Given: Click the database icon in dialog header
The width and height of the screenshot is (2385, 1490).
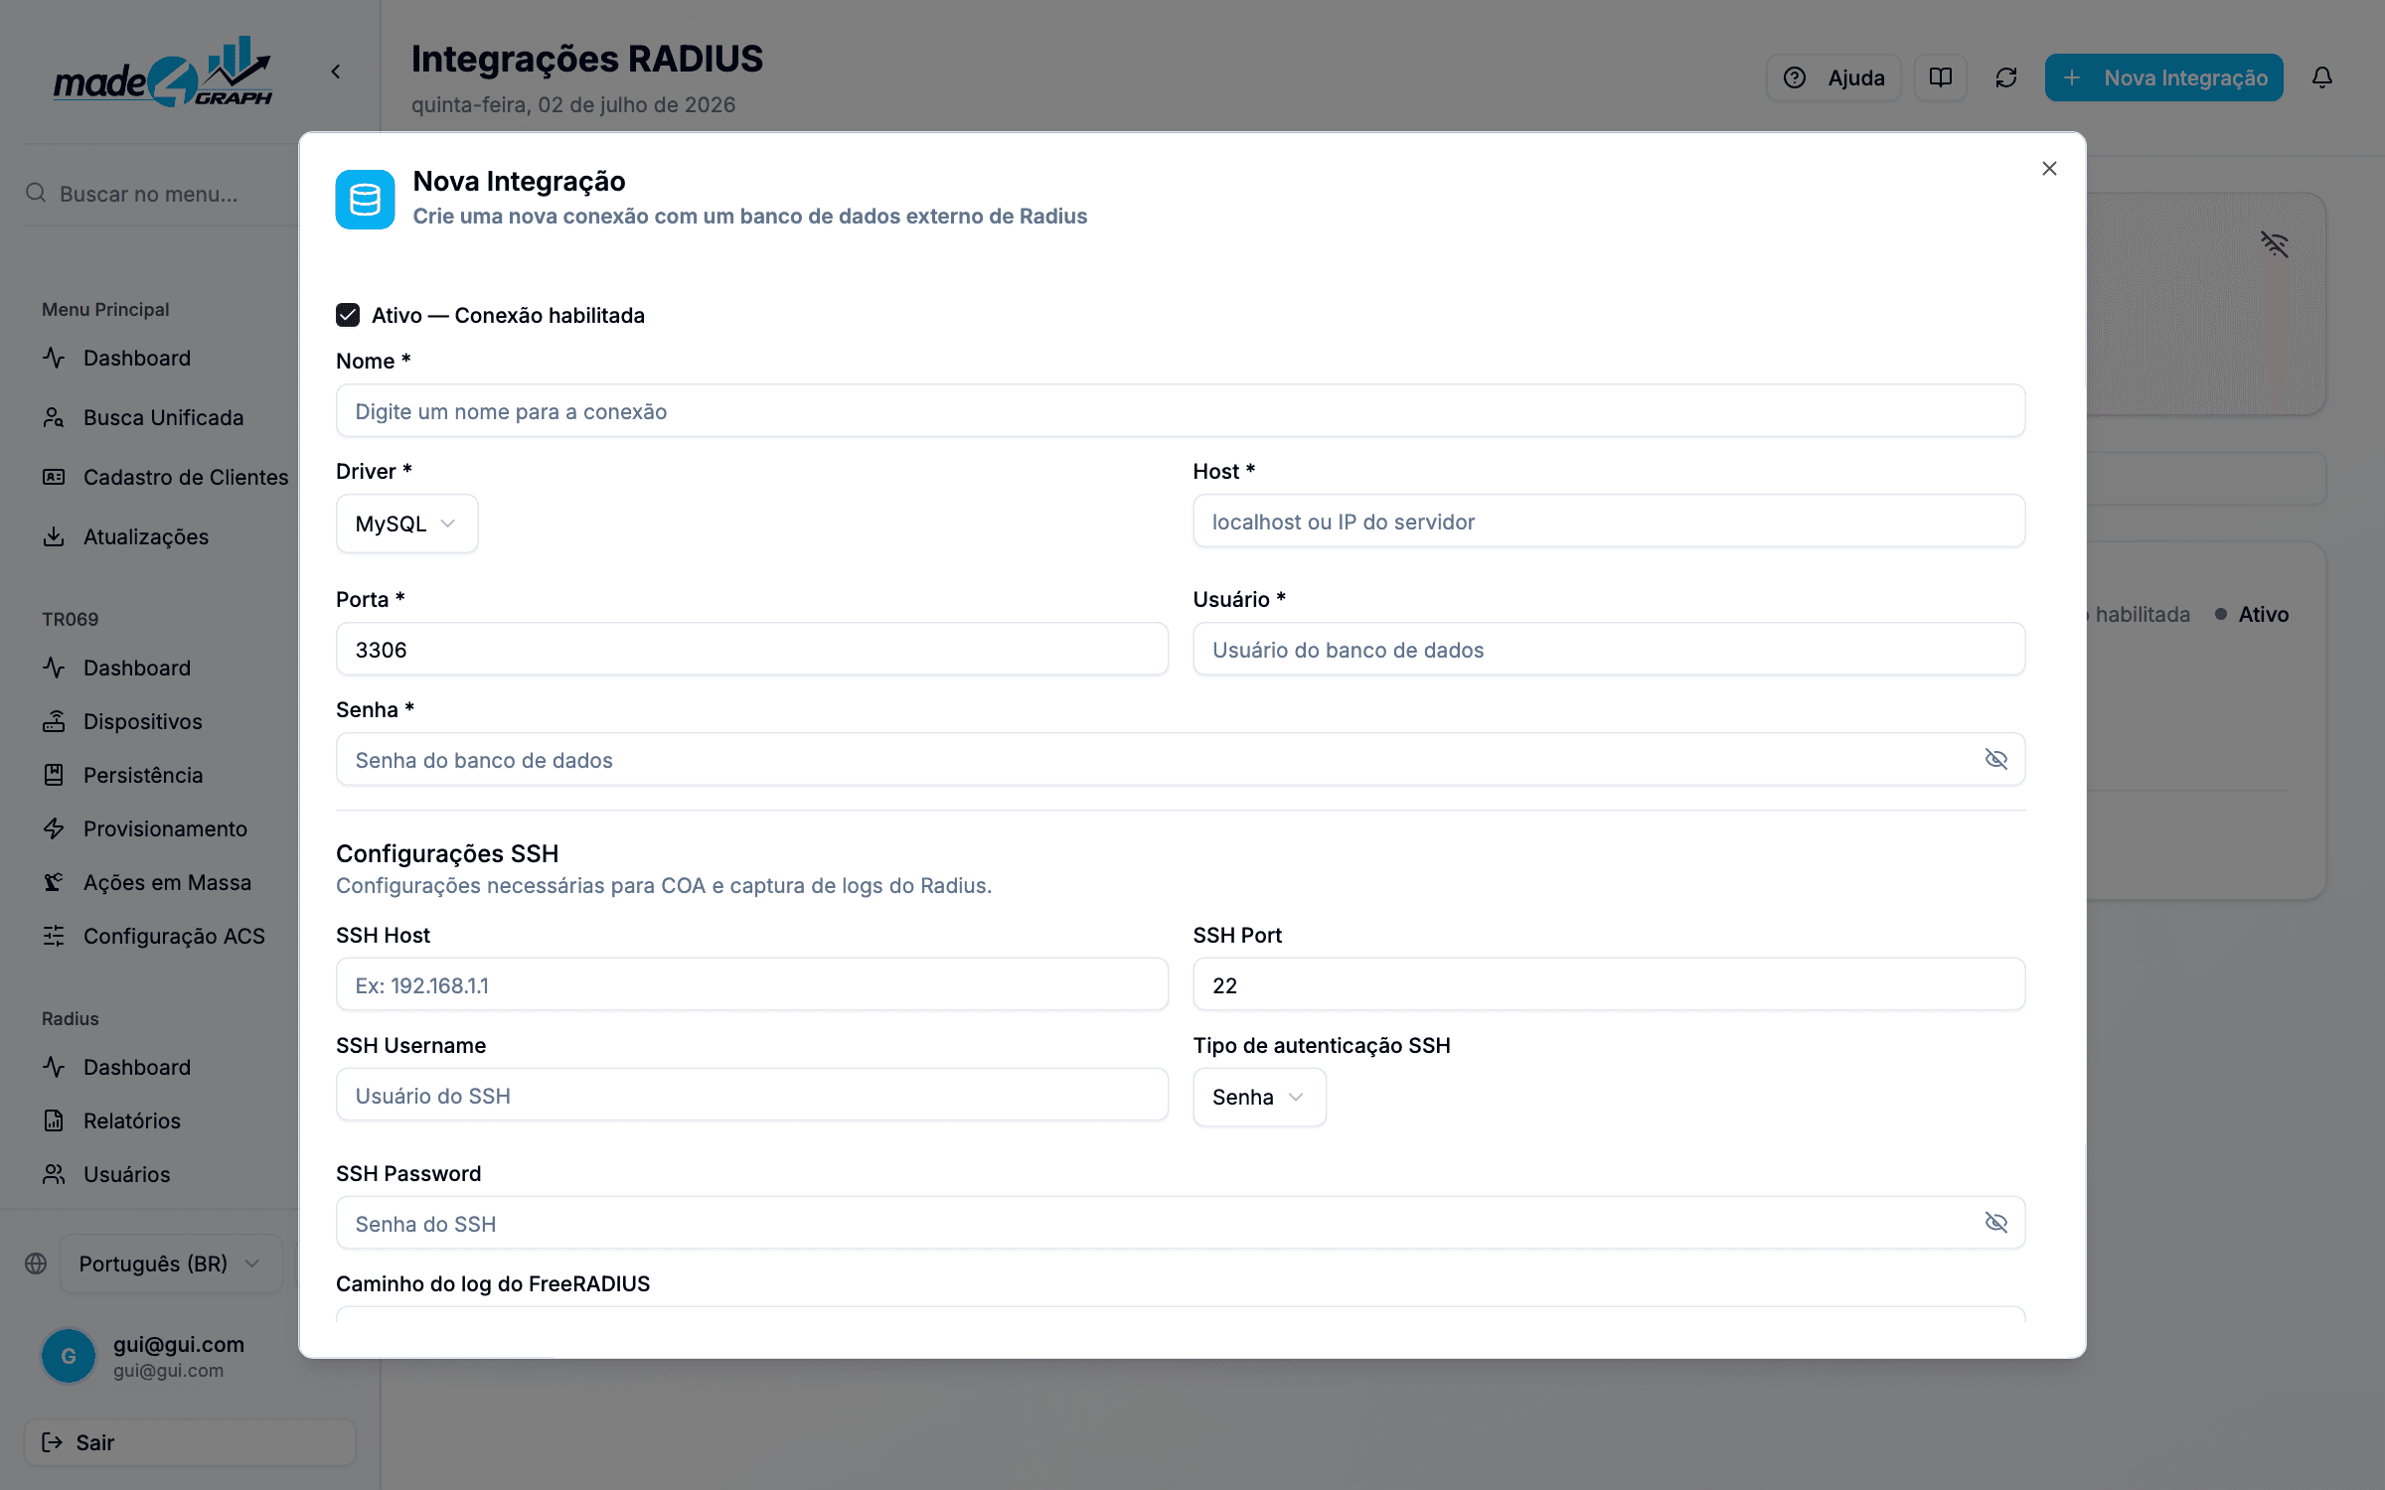Looking at the screenshot, I should point(365,199).
